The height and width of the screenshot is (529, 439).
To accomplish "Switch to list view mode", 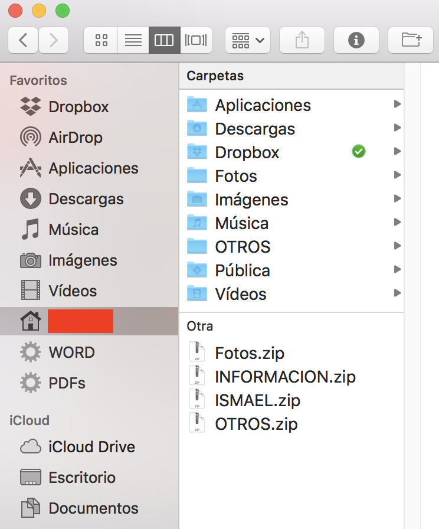I will (x=133, y=40).
